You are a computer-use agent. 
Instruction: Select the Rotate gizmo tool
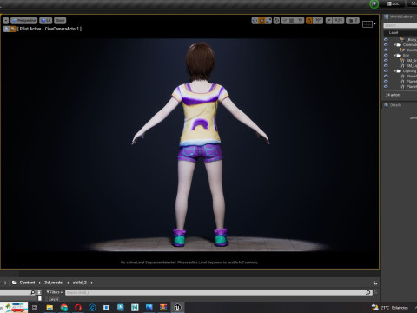261,21
